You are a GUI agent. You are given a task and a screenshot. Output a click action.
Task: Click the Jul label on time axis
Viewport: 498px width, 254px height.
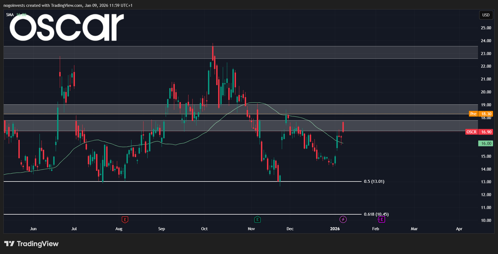click(x=74, y=228)
